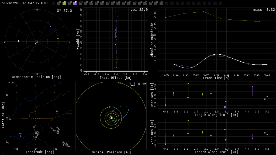This screenshot has width=276, height=155.
Task: Click the station 07 cross marker on map
Action: pos(57,114)
